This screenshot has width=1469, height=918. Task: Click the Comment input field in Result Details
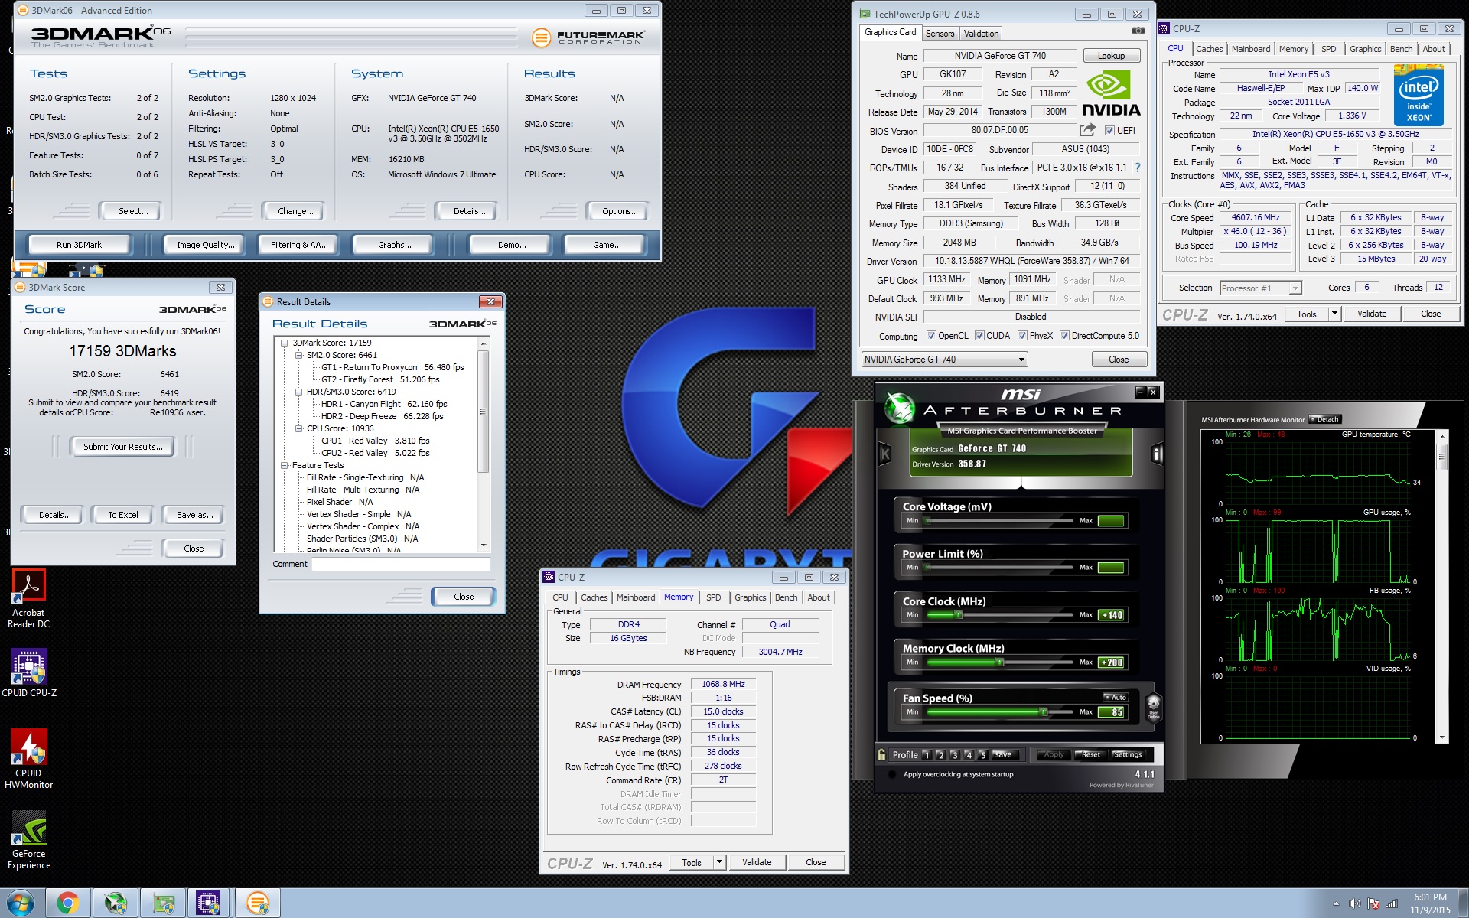(x=400, y=564)
